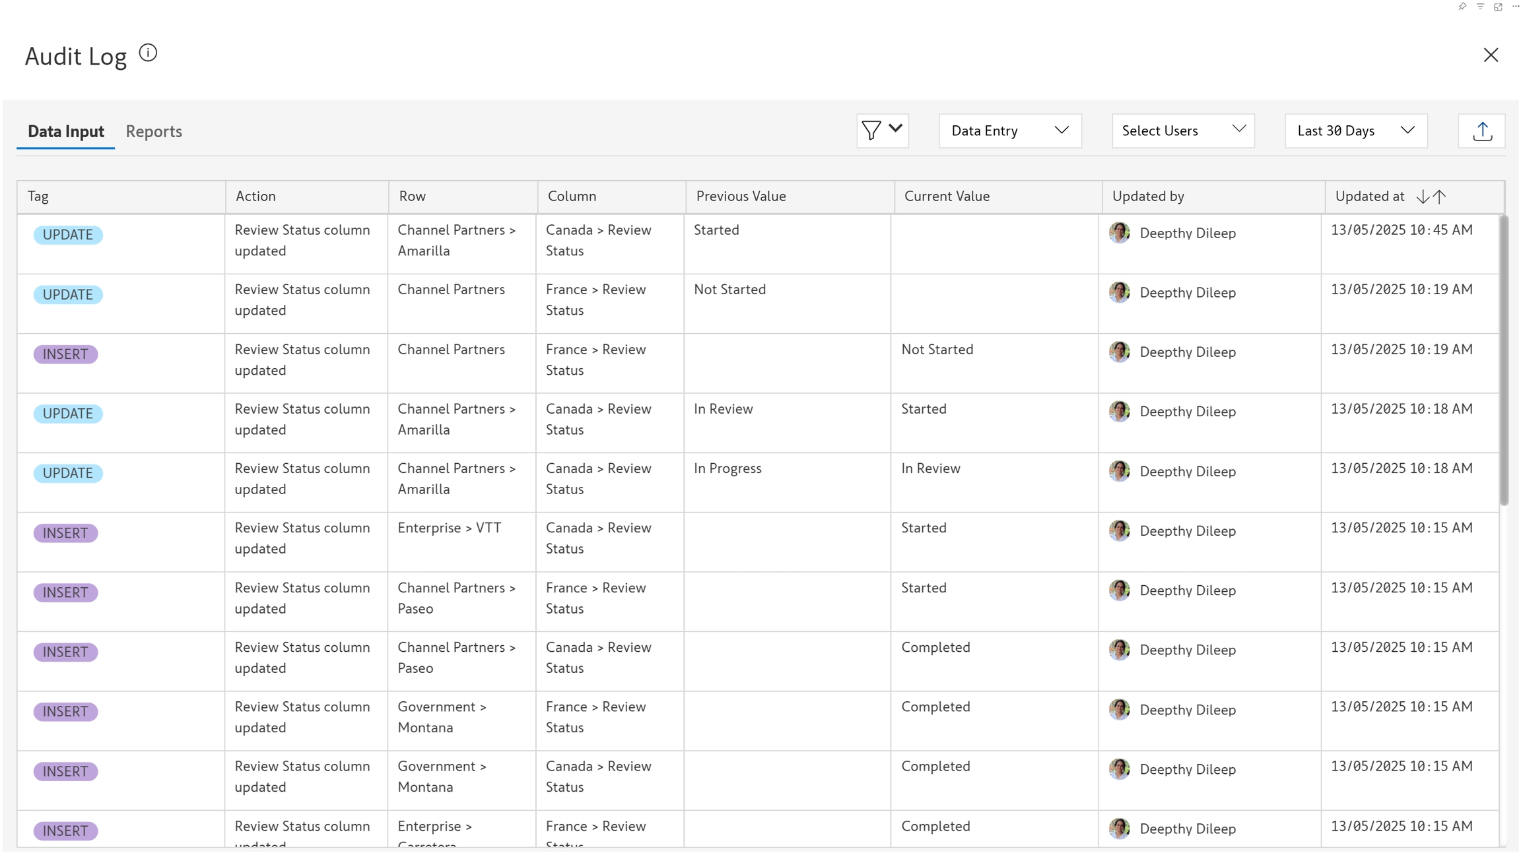This screenshot has height=855, width=1521.
Task: Sort the Updated at column descending with the down arrow
Action: 1423,196
